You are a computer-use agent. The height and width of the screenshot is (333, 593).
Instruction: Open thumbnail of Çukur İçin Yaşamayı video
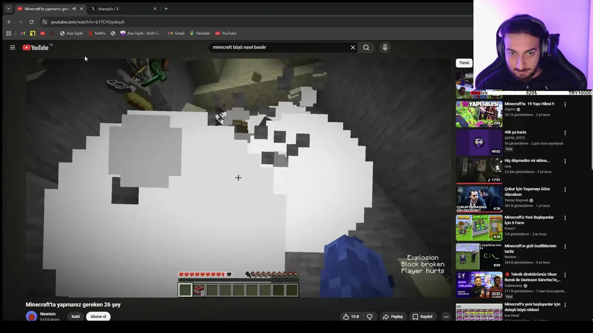tap(479, 199)
